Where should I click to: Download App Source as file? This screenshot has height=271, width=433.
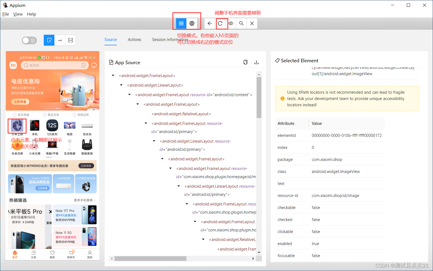tap(256, 62)
